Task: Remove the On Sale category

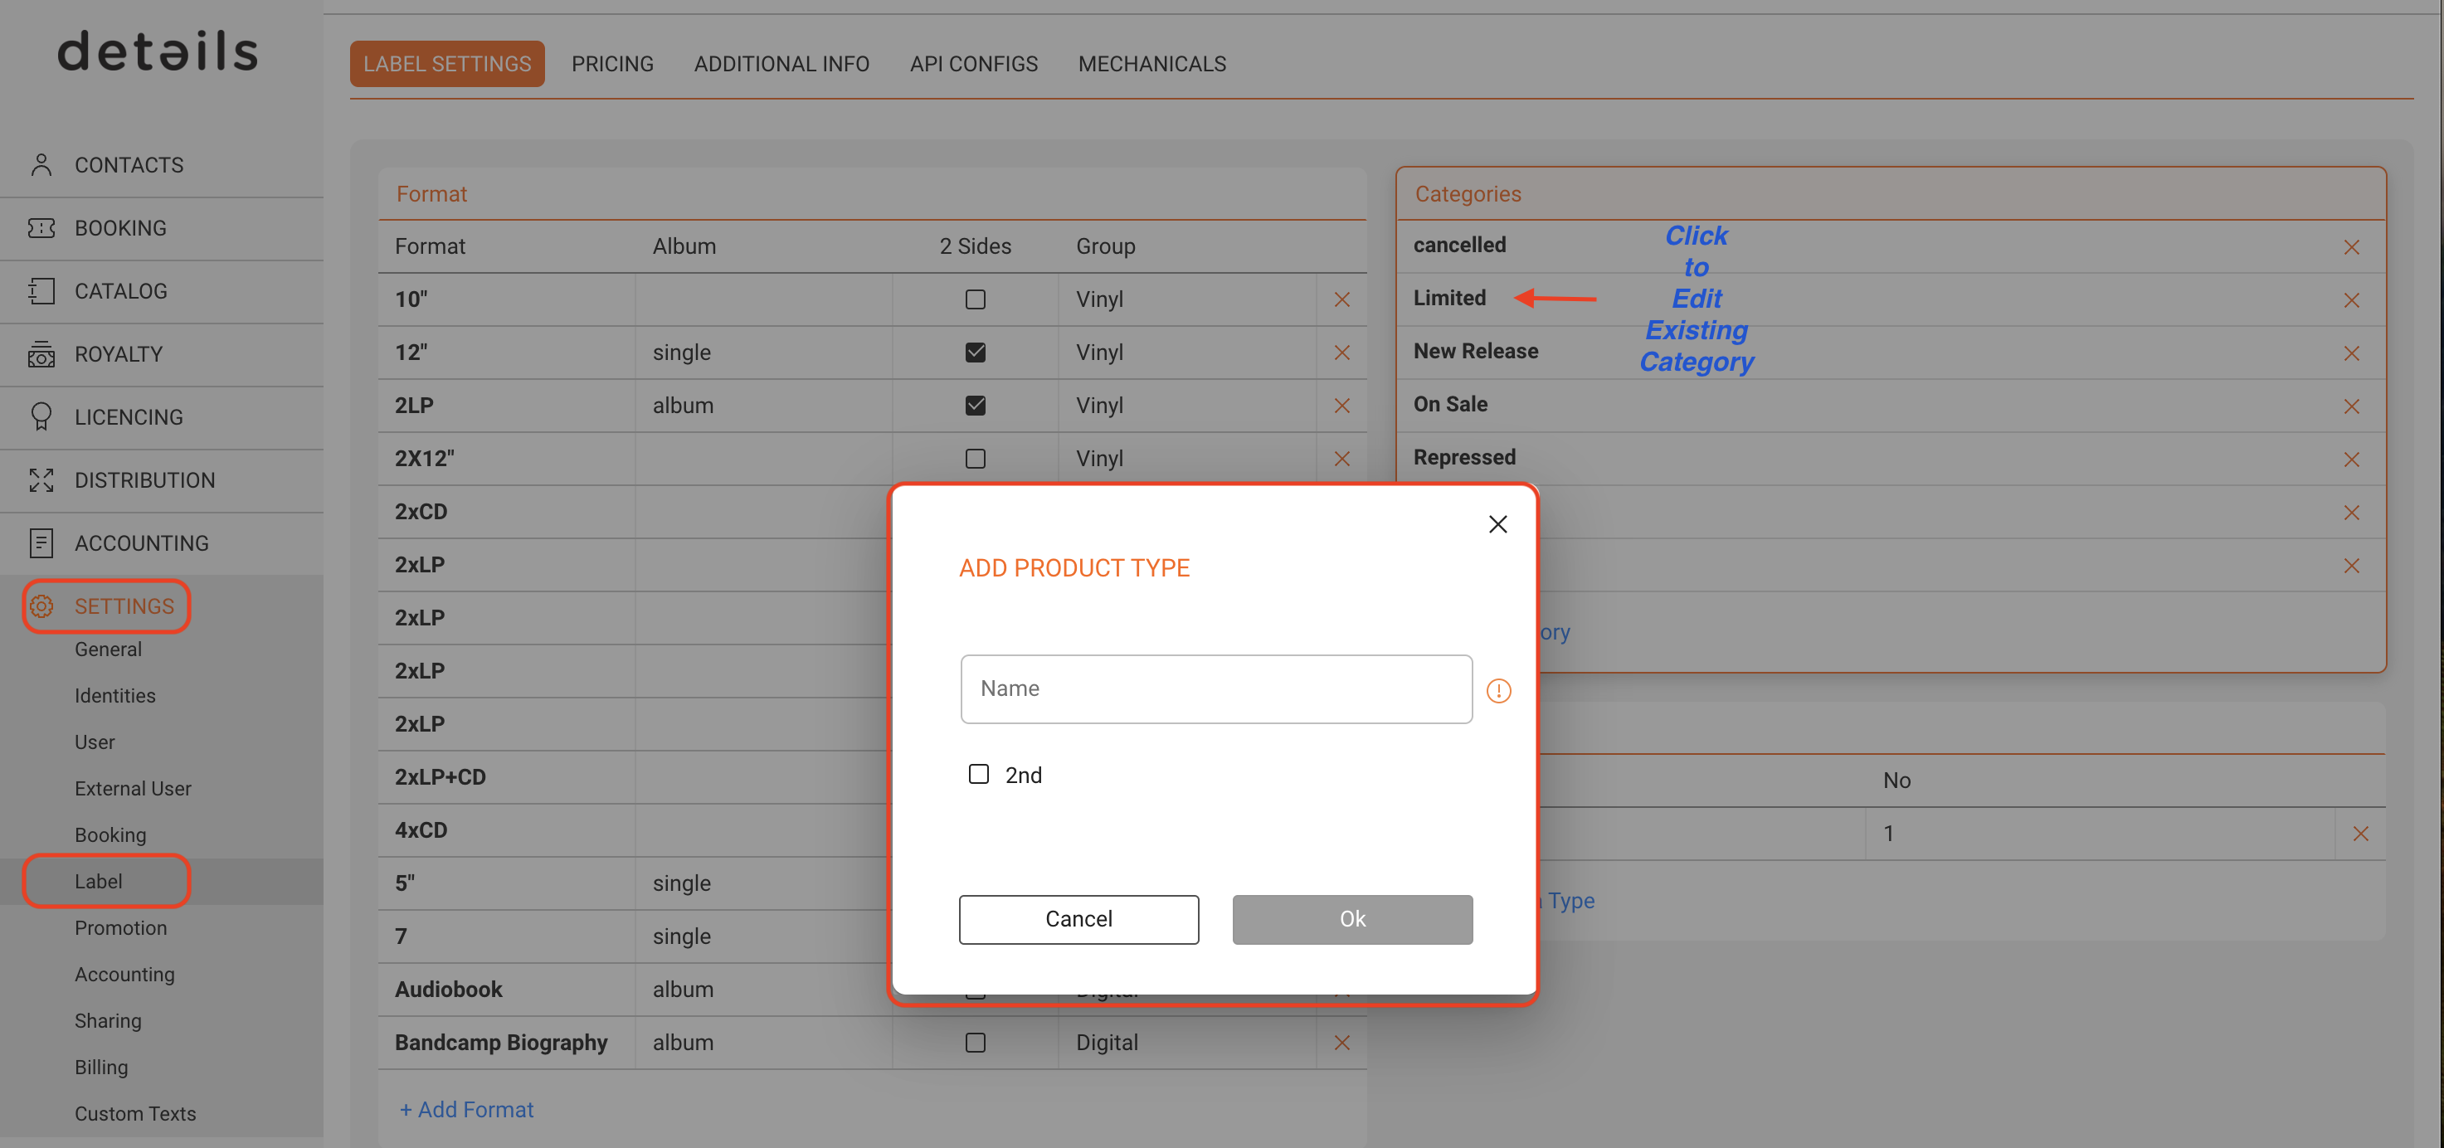Action: click(x=2351, y=407)
